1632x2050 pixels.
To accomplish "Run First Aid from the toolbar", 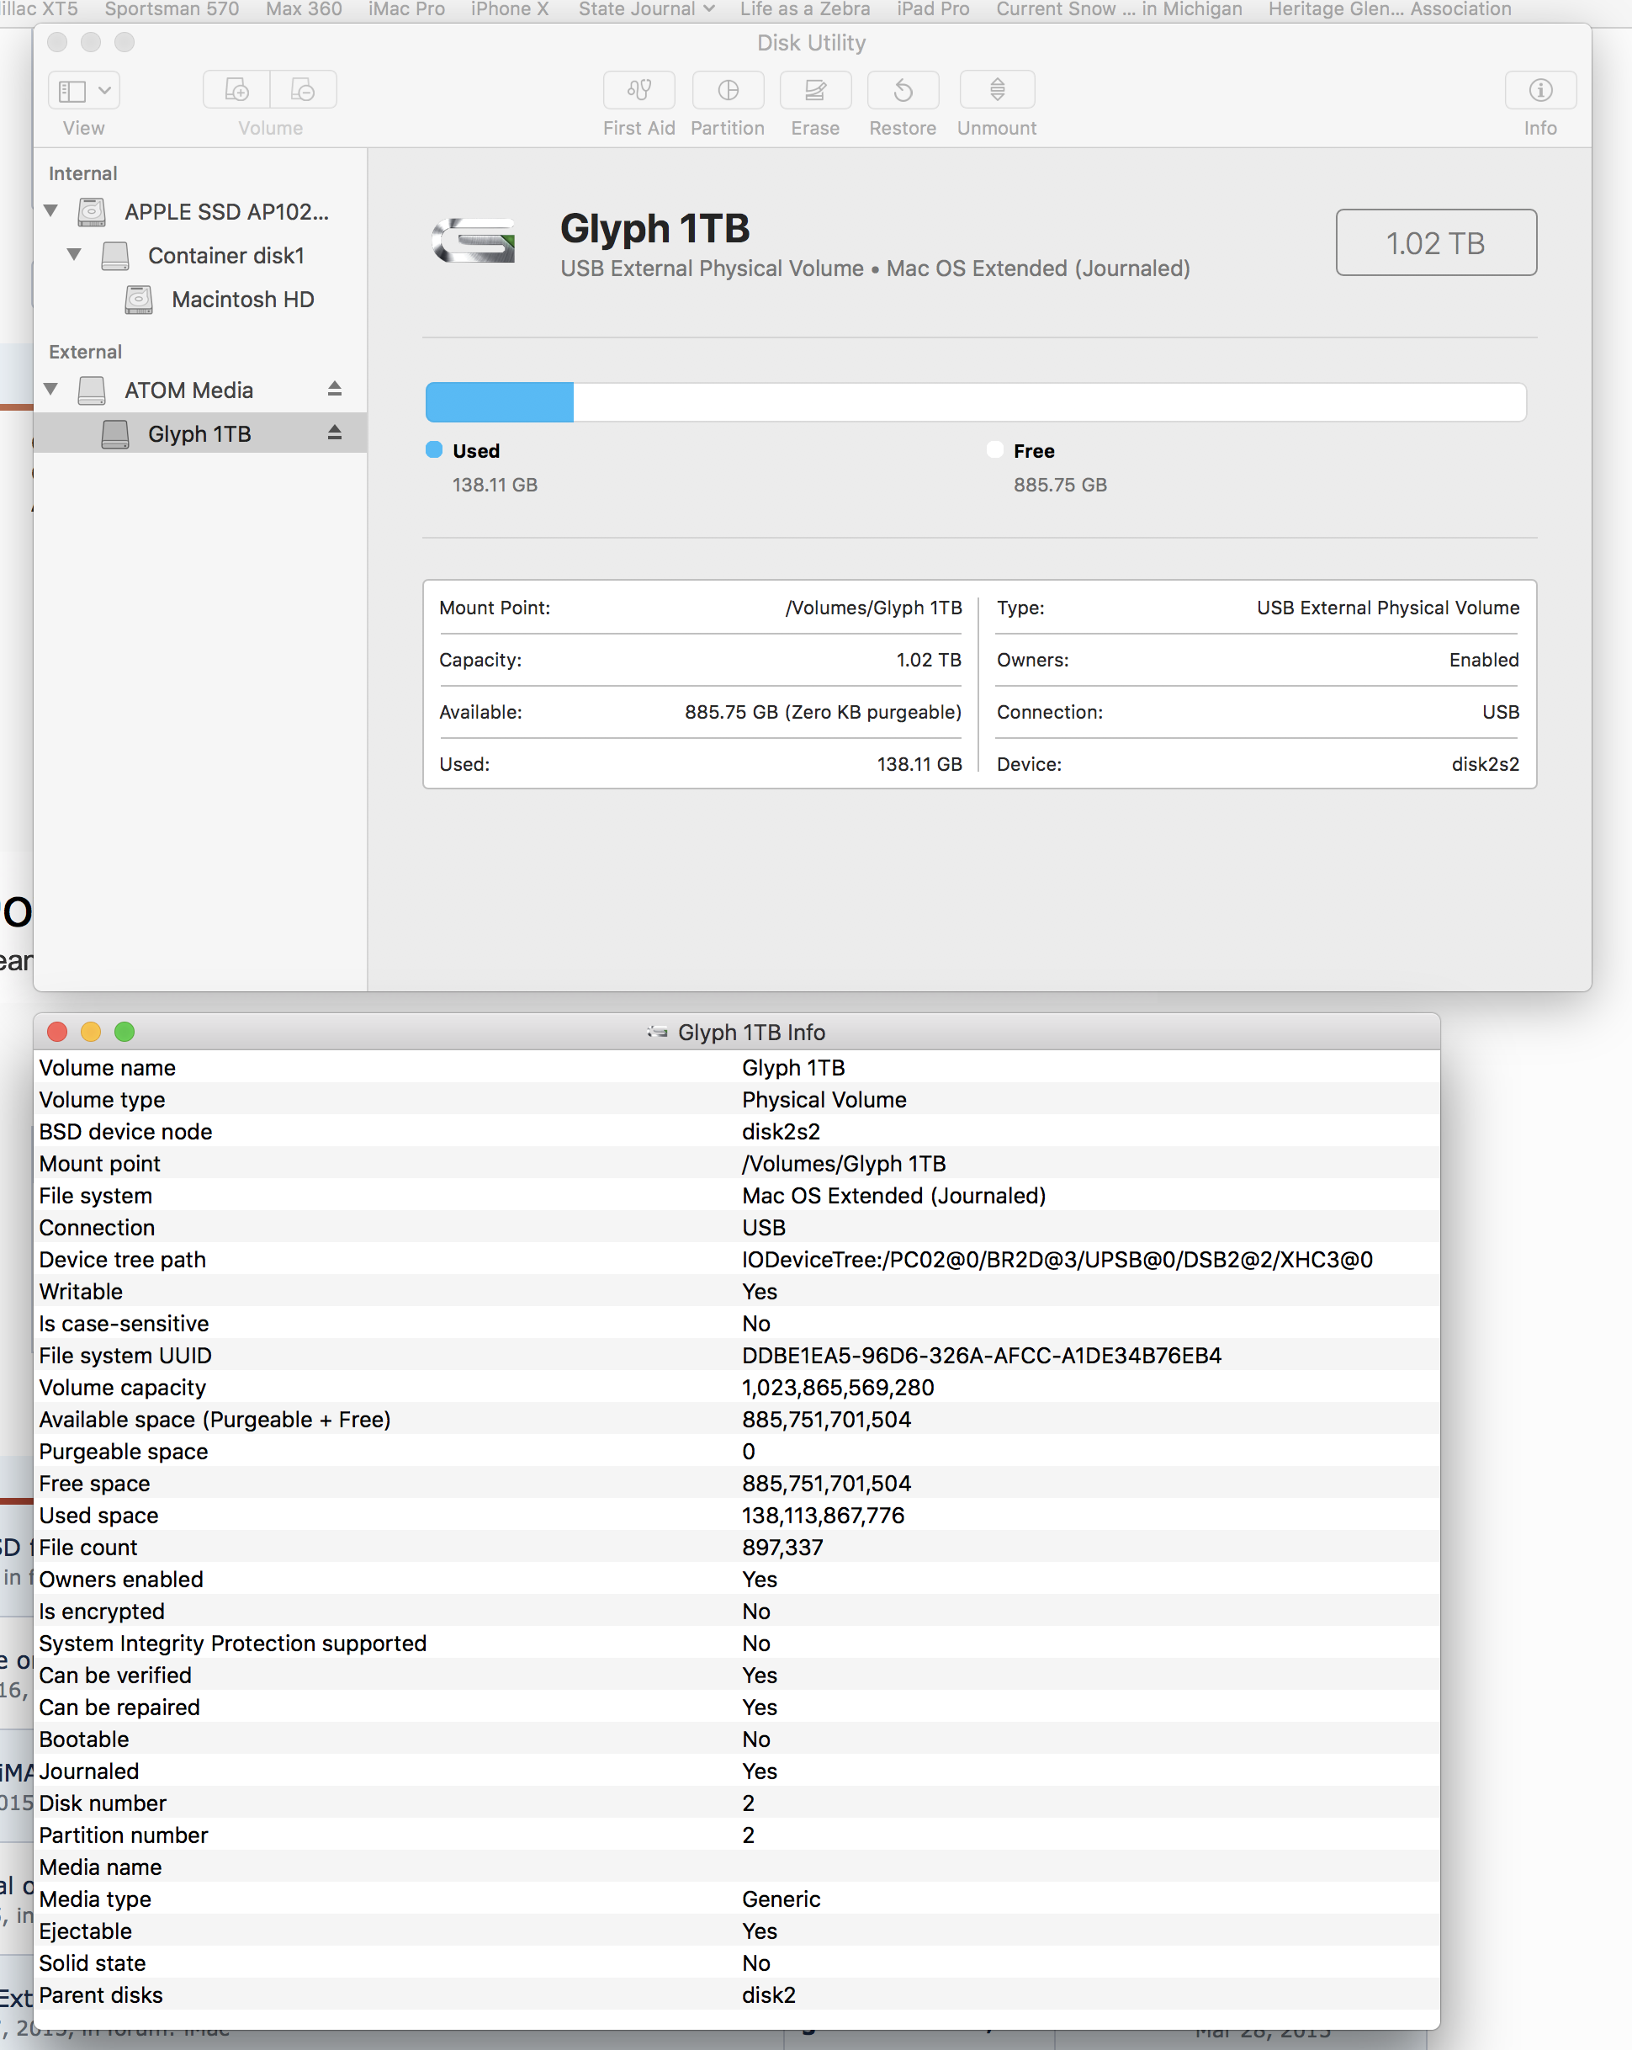I will tap(638, 90).
